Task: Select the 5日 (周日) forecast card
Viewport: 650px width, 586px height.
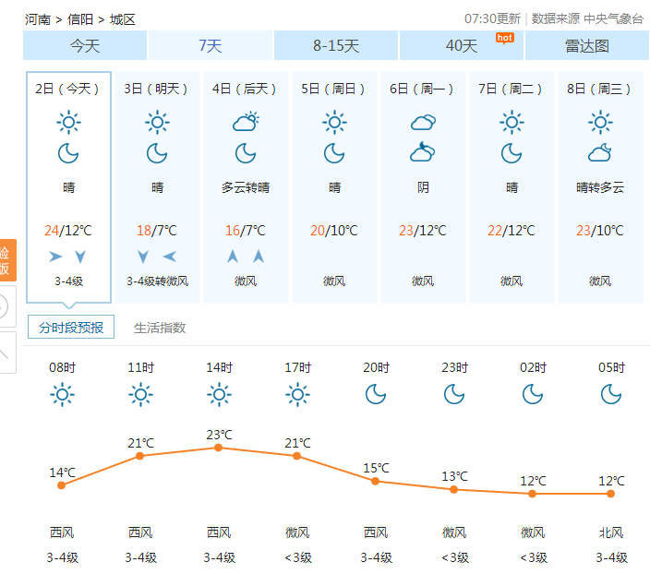Action: coord(334,187)
